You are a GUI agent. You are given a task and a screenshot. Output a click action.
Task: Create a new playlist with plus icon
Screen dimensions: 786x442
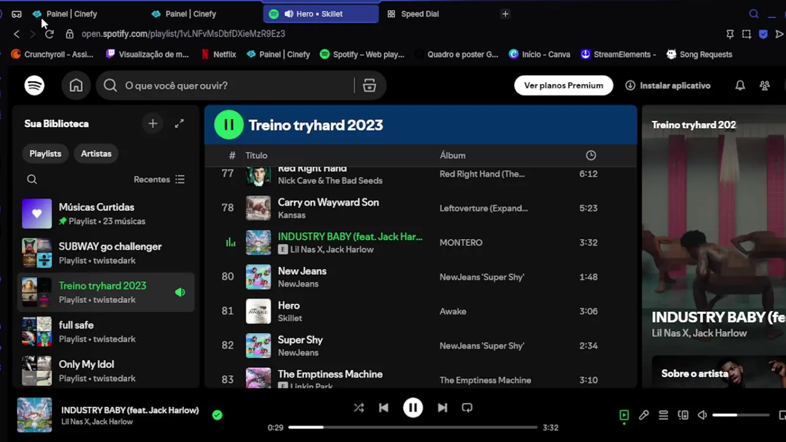click(x=153, y=123)
